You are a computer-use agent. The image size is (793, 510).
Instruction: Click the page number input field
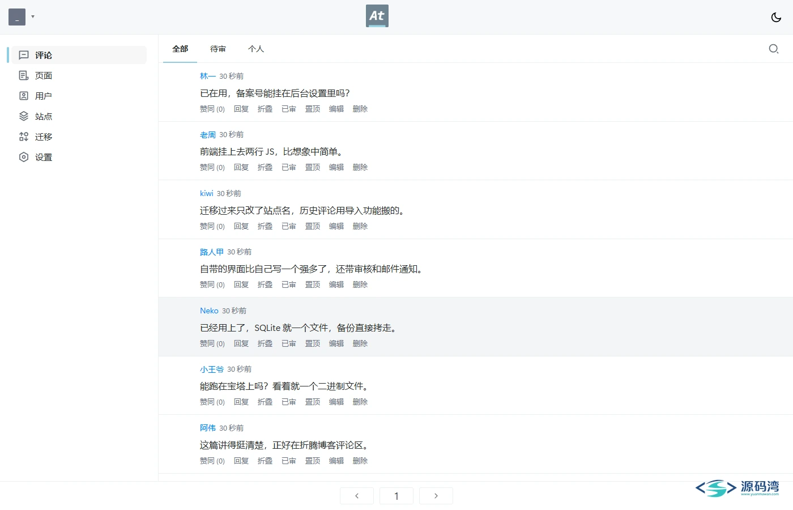pos(396,496)
